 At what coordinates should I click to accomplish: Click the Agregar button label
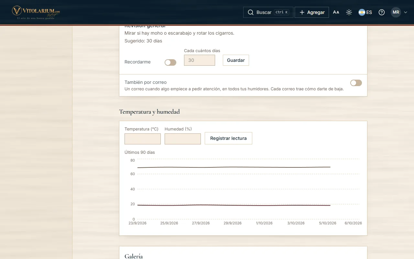pos(316,12)
